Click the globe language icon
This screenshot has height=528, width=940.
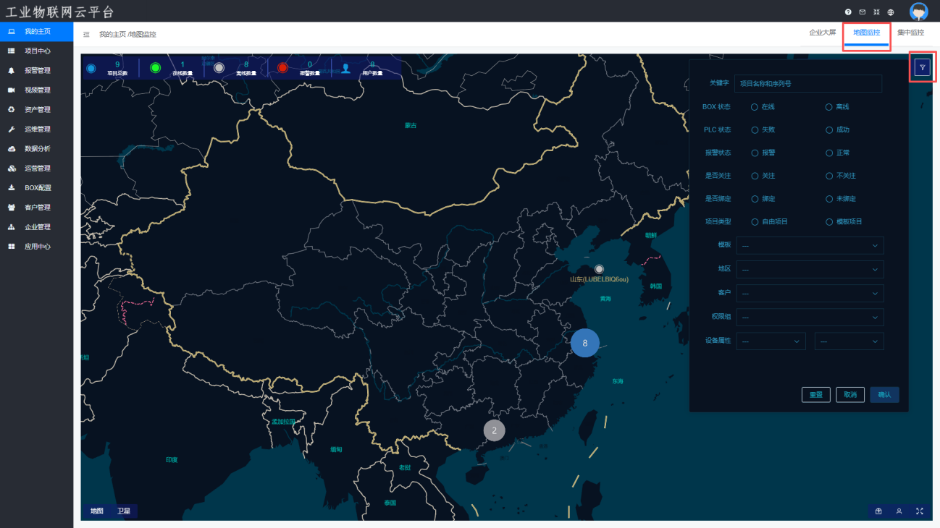(891, 12)
